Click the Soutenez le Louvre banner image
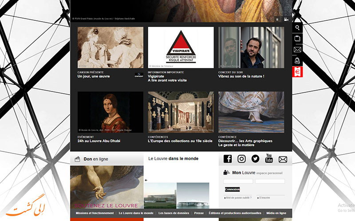This screenshot has height=221, width=355. [106, 187]
